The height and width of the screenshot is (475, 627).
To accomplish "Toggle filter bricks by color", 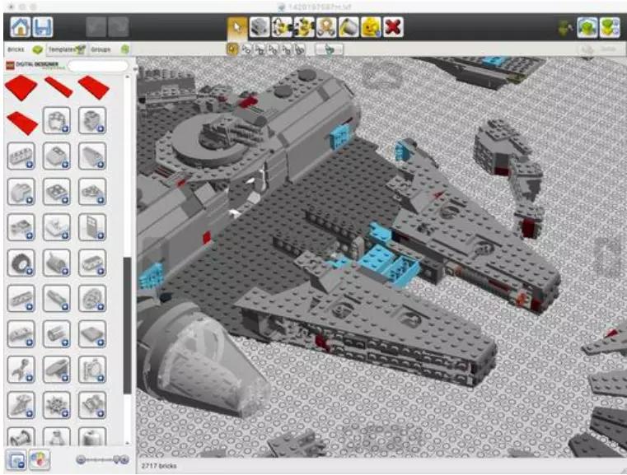I will point(39,459).
